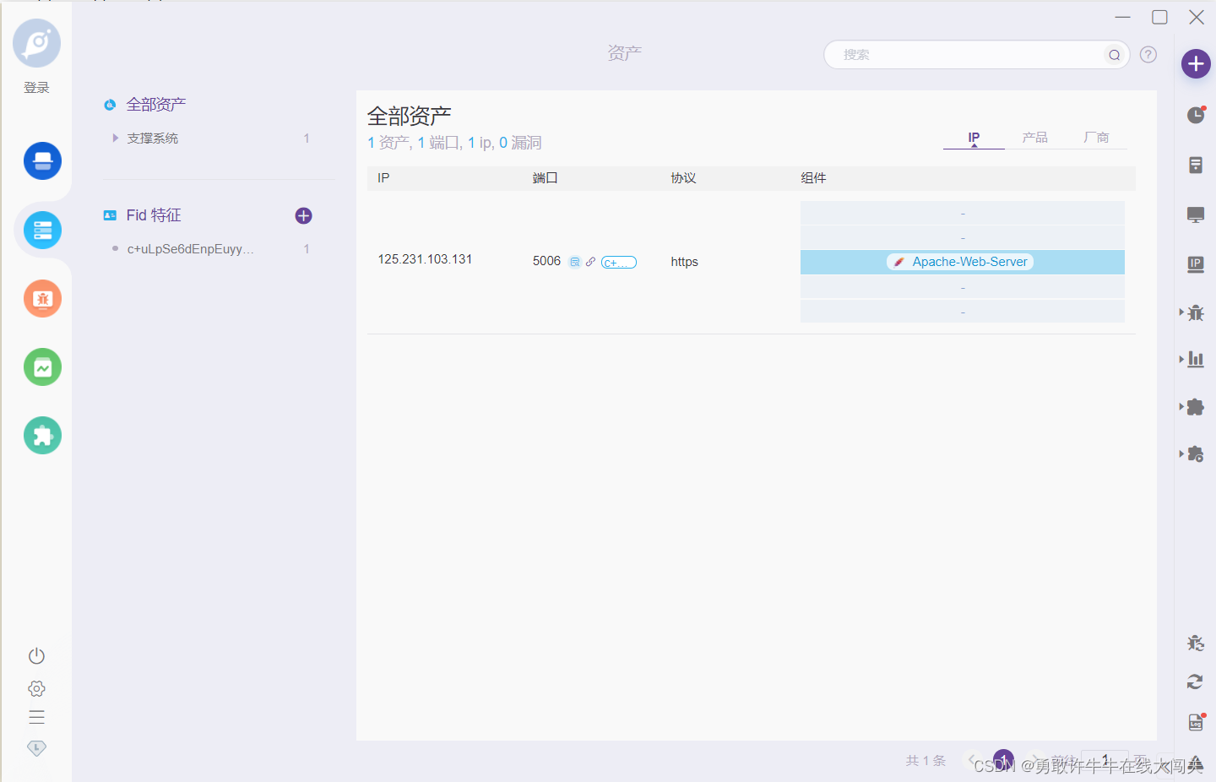Maximize the Goby window
The image size is (1216, 782).
1159,17
